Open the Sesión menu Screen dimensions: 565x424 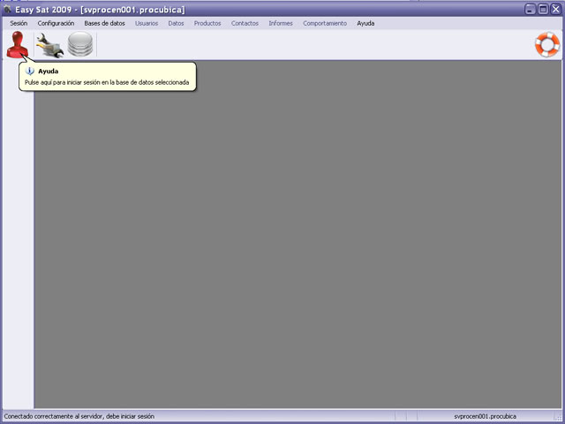tap(19, 24)
